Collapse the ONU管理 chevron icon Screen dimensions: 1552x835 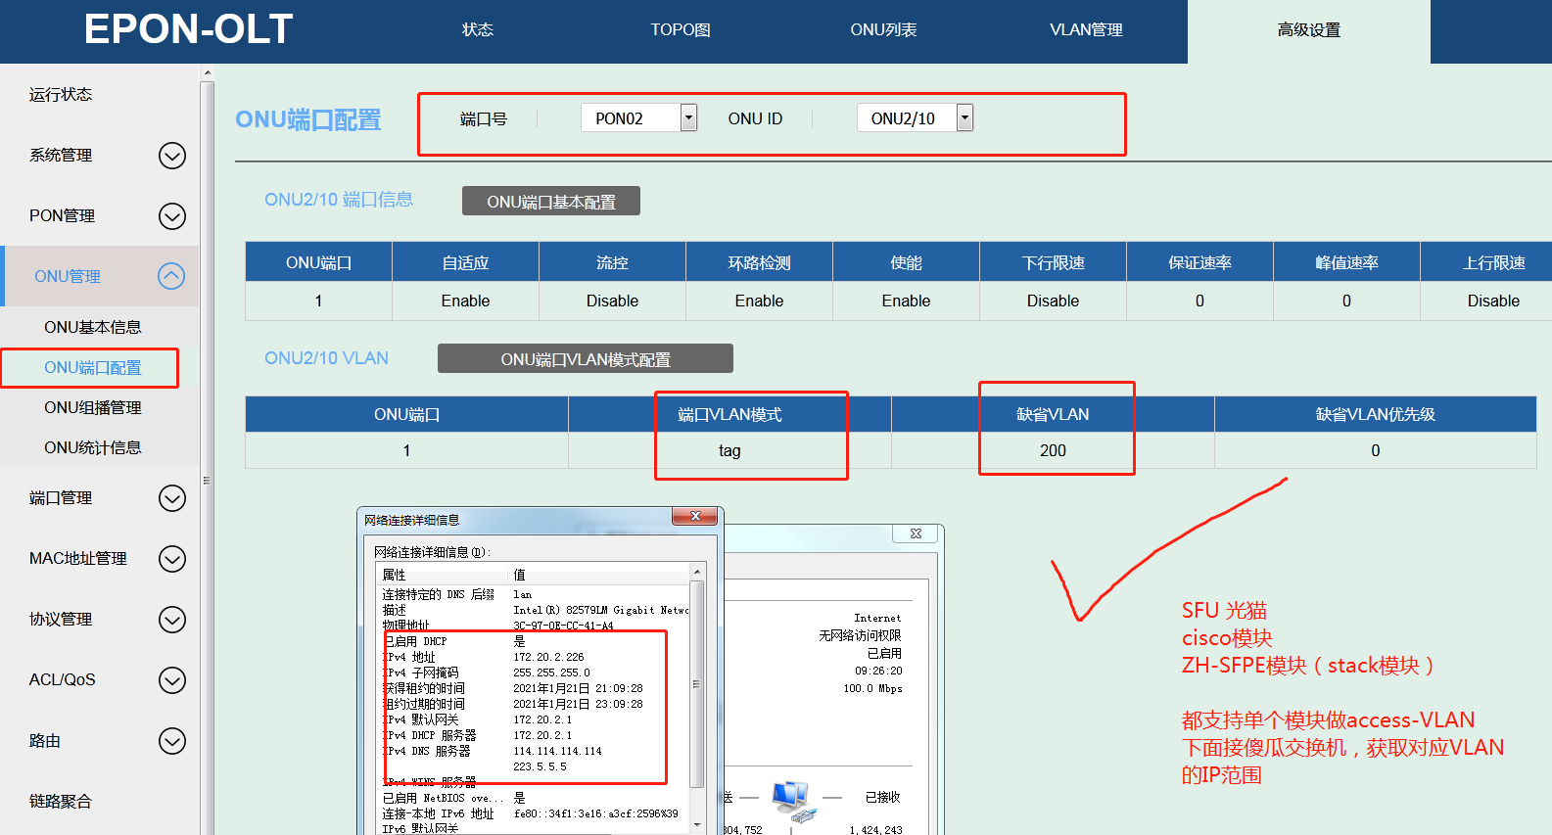tap(171, 277)
